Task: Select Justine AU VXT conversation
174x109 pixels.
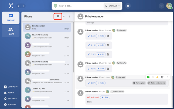Action: (47, 90)
